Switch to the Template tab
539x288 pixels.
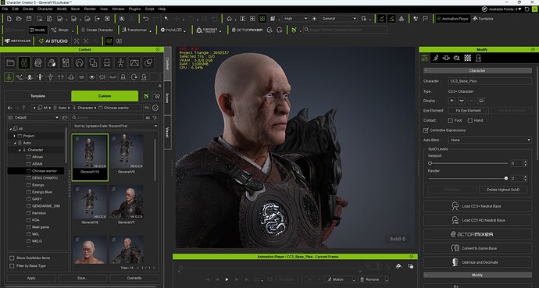[x=37, y=96]
